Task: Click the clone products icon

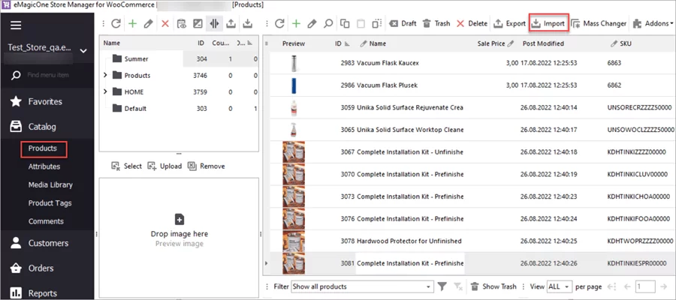Action: 346,23
